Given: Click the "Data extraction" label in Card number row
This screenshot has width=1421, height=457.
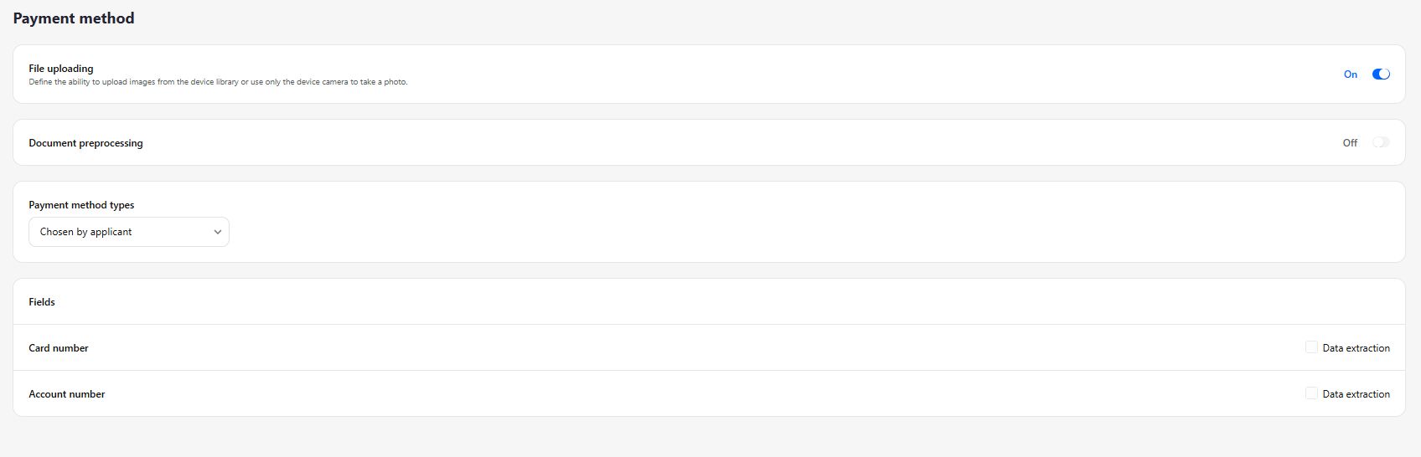Looking at the screenshot, I should pos(1356,348).
